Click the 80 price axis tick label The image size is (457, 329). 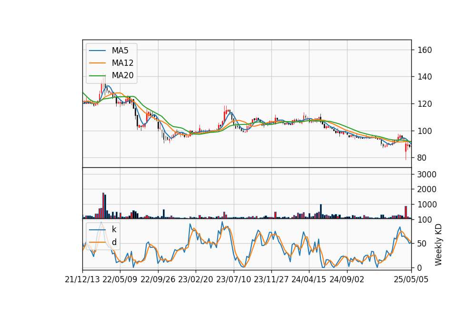422,158
